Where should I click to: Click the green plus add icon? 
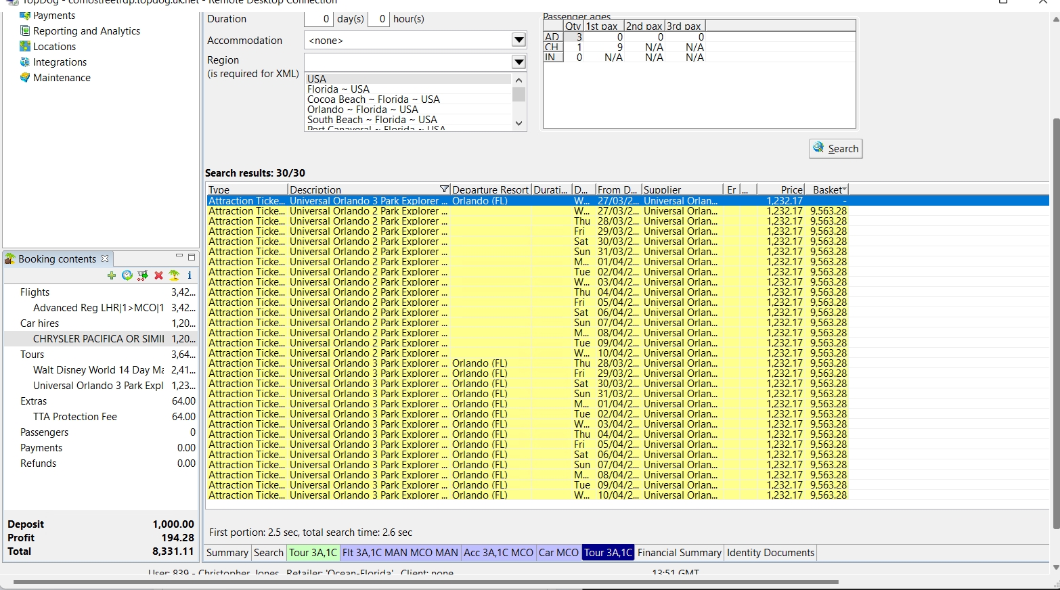[112, 275]
